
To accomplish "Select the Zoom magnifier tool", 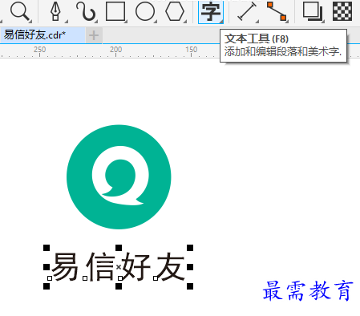I will coord(19,12).
